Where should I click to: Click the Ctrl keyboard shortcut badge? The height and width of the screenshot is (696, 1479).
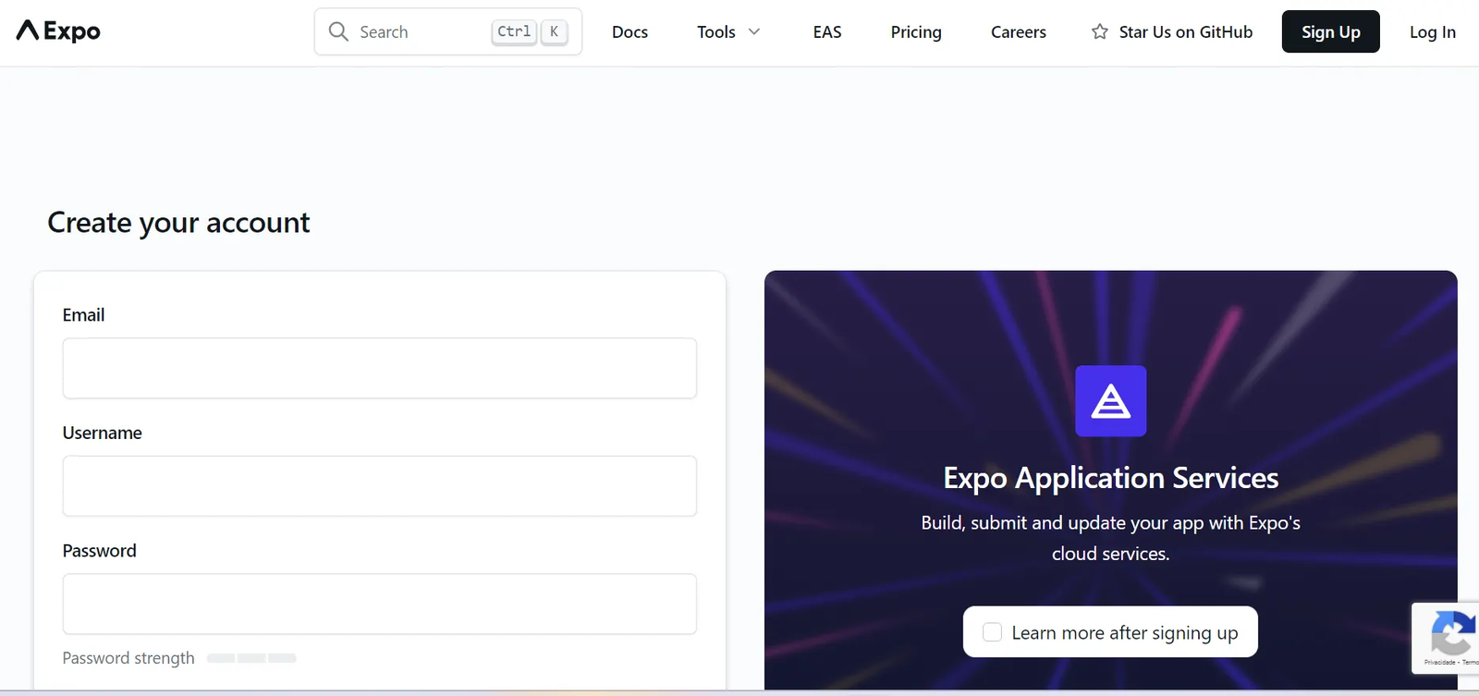click(x=514, y=31)
